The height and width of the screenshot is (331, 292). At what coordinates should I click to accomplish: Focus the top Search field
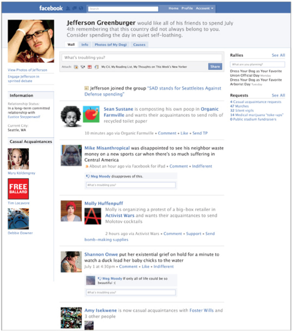tap(123, 9)
